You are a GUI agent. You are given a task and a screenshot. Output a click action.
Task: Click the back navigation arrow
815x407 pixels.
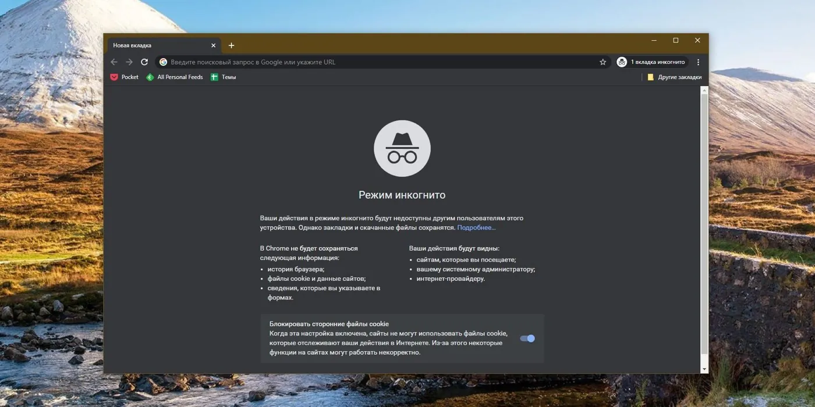[x=114, y=62]
